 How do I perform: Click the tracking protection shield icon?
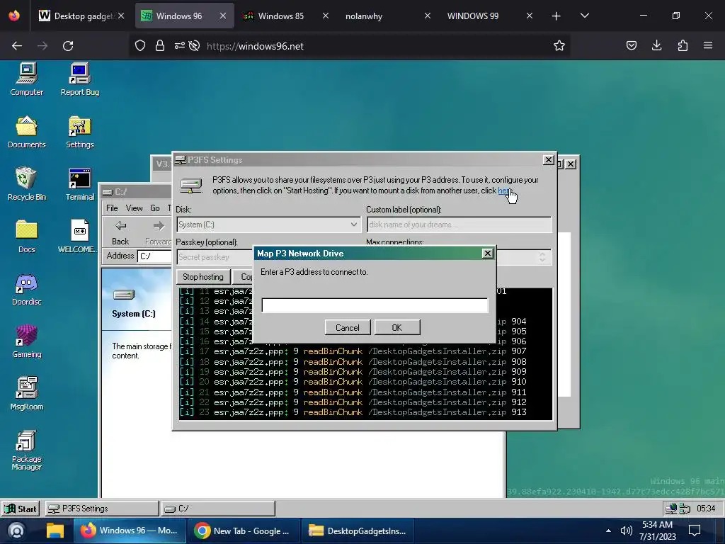[140, 46]
